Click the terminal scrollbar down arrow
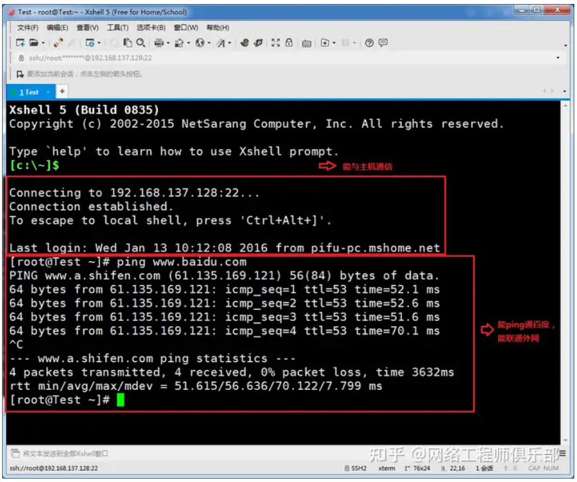This screenshot has height=482, width=577. click(565, 440)
